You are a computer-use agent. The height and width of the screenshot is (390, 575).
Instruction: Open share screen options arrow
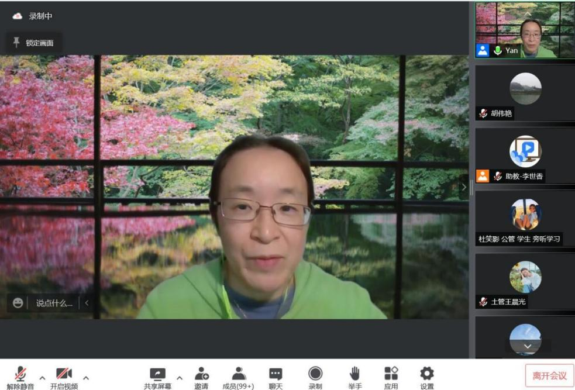pyautogui.click(x=180, y=378)
